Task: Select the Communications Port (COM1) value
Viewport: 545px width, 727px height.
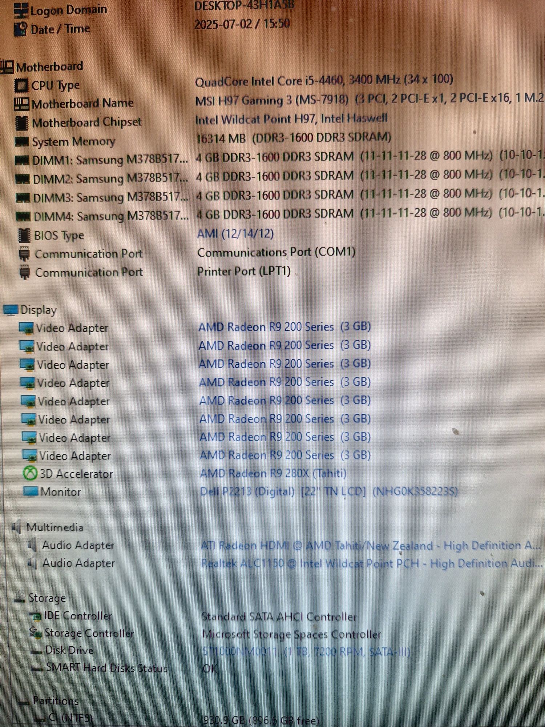Action: coord(276,252)
